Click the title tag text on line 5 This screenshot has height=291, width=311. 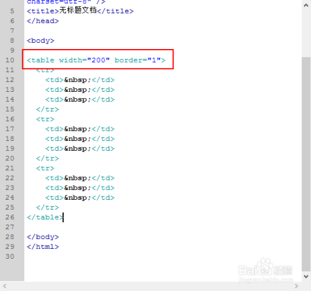[80, 11]
